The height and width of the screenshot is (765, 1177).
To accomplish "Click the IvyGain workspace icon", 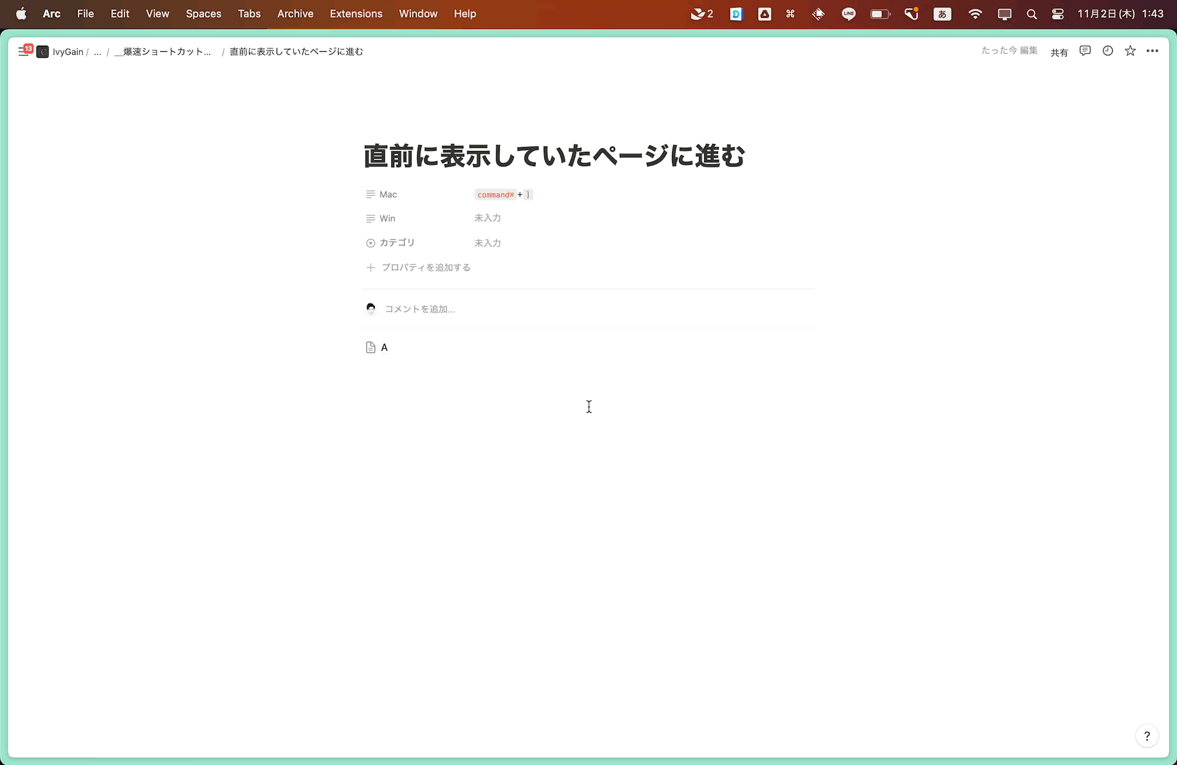I will tap(42, 52).
